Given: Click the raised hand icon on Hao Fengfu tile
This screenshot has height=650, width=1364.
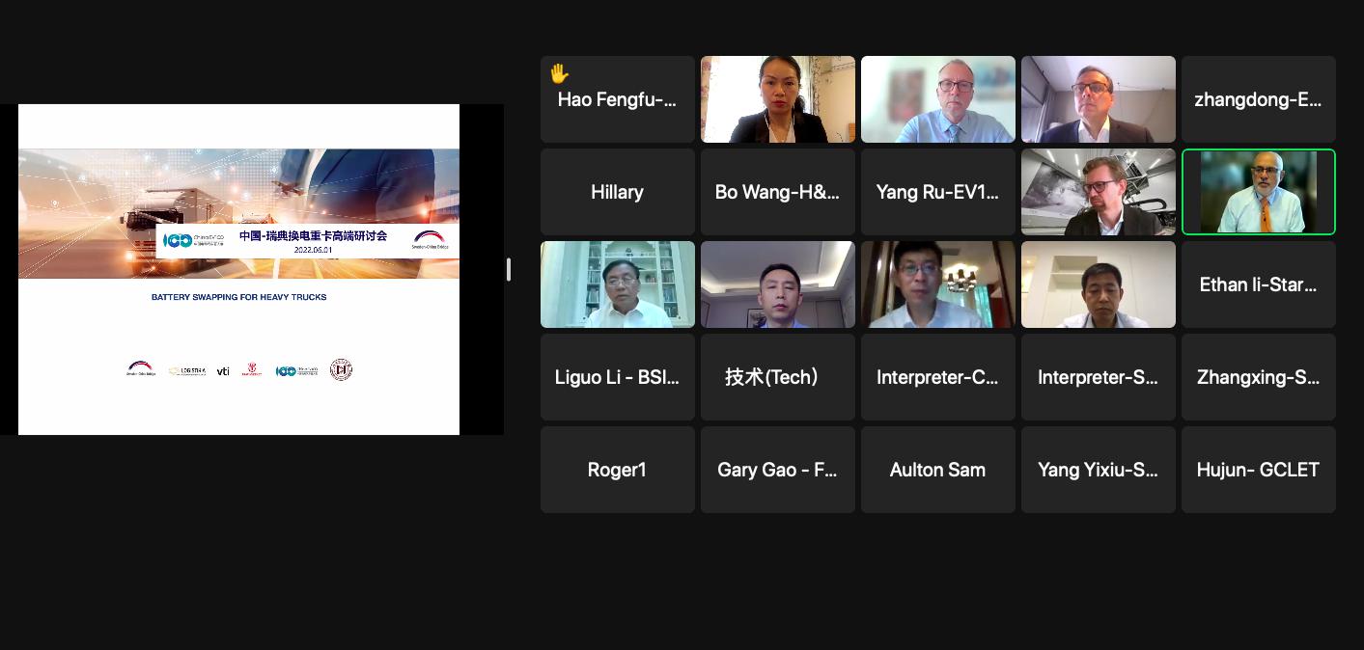Looking at the screenshot, I should coord(559,73).
